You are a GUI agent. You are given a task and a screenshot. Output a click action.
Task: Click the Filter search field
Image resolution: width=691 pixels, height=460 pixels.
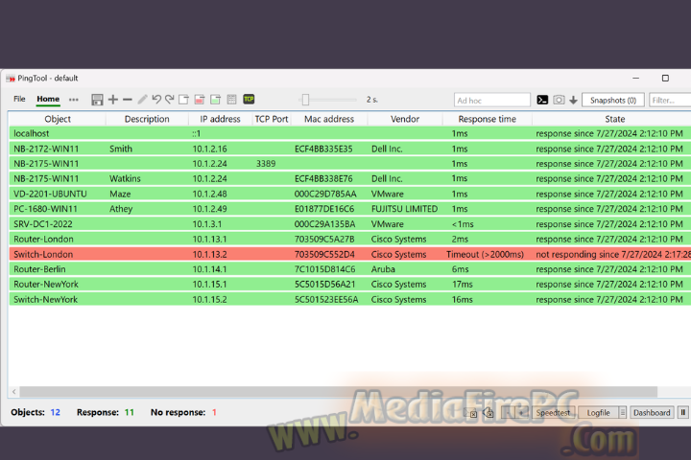670,100
